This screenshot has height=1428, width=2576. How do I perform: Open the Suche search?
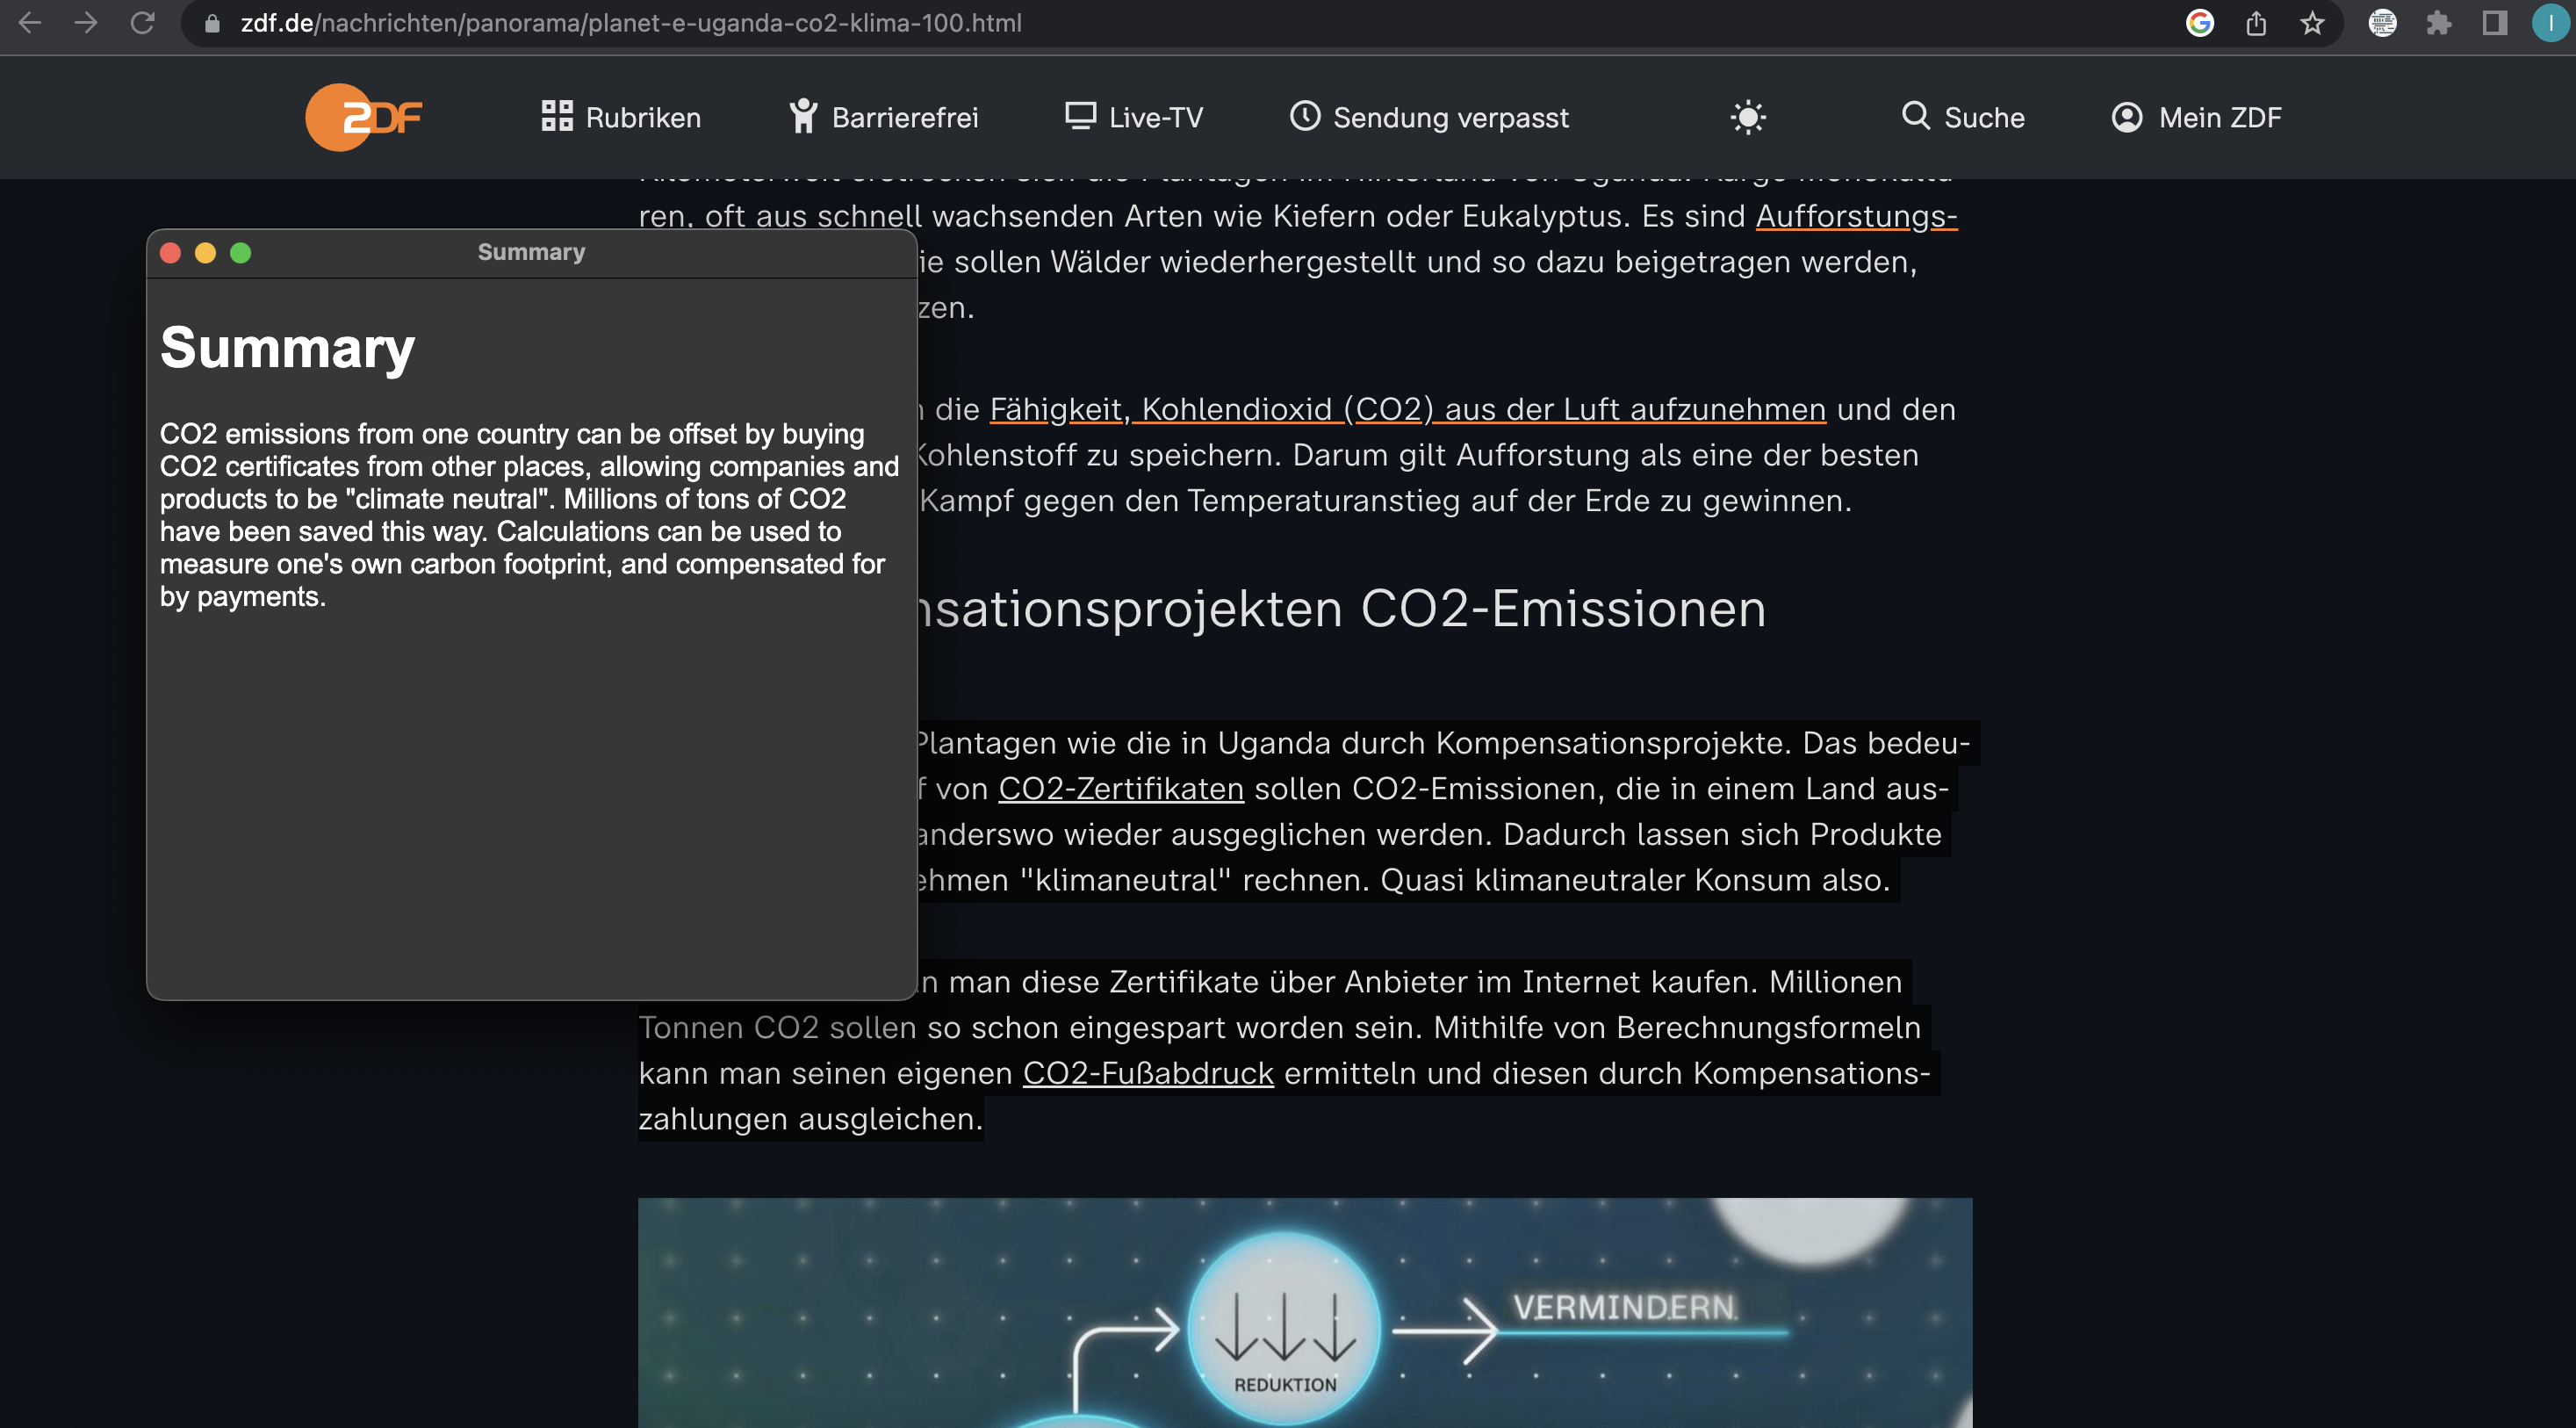1963,117
